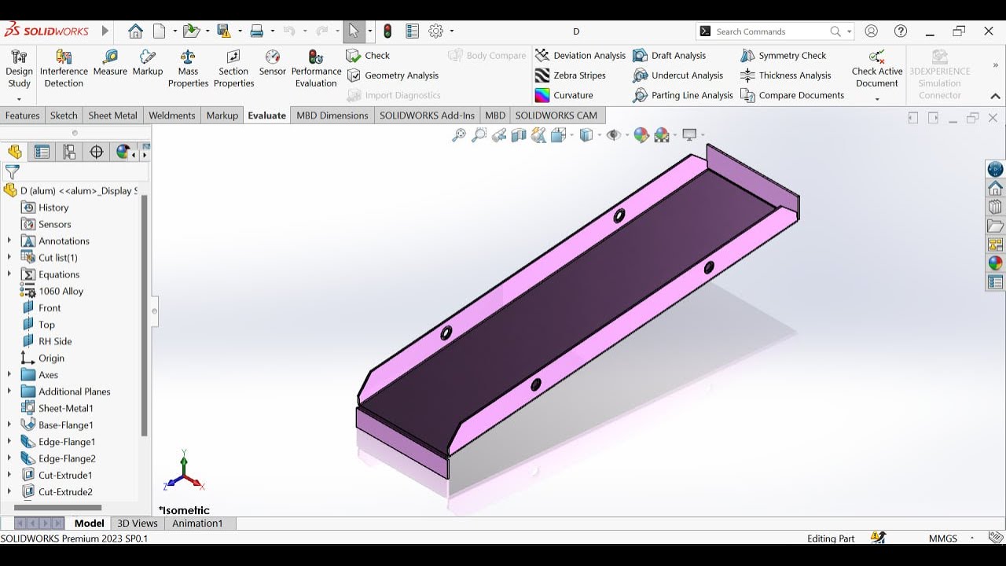1006x566 pixels.
Task: Open Thickness Analysis
Action: click(x=785, y=75)
